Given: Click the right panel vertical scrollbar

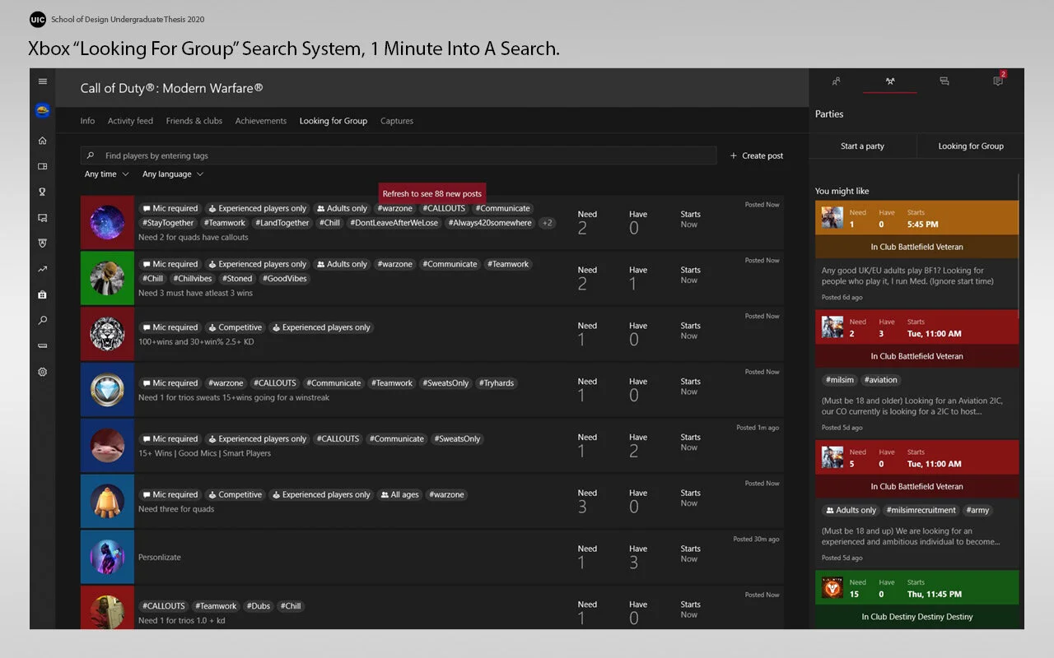Looking at the screenshot, I should (1019, 247).
